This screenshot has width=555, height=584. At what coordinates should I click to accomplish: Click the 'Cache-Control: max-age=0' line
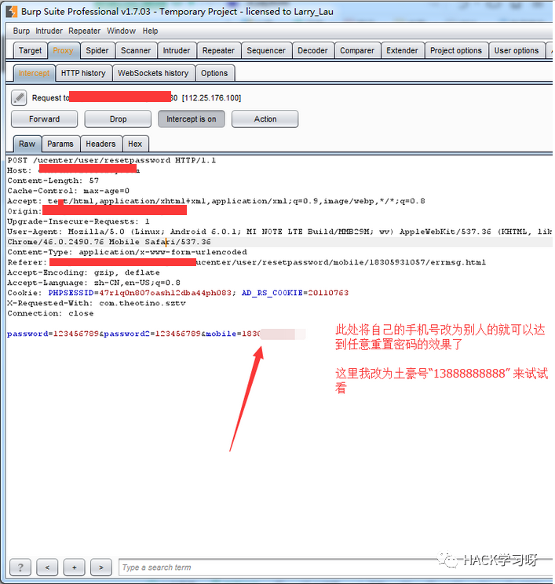pyautogui.click(x=68, y=191)
